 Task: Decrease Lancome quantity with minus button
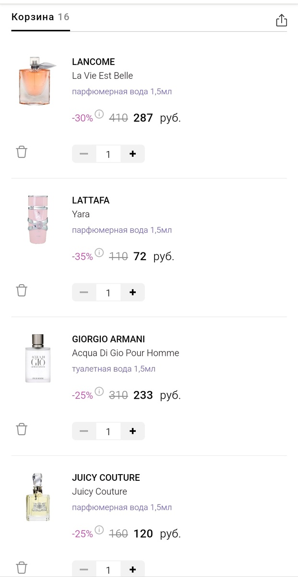pos(84,154)
